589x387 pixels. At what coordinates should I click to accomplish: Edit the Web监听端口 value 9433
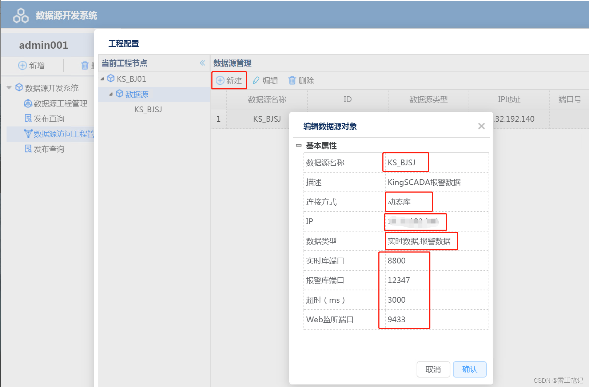(437, 319)
